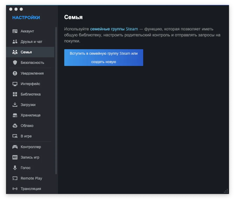
Task: Click the Friends and chat people icon
Action: tap(15, 42)
